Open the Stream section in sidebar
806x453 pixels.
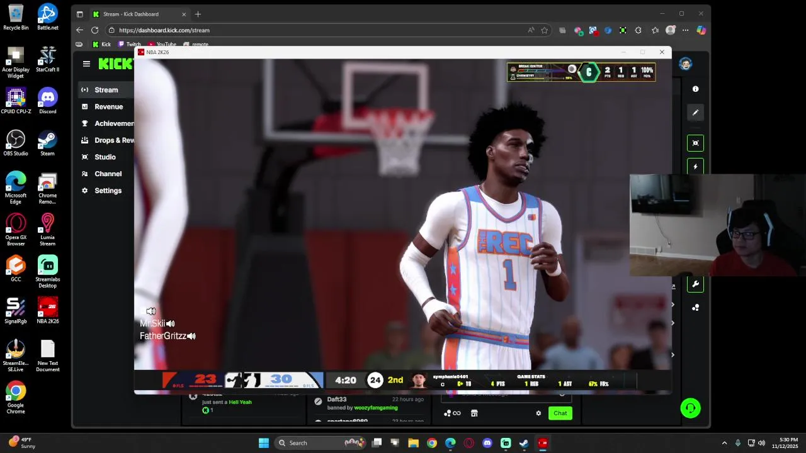tap(106, 90)
